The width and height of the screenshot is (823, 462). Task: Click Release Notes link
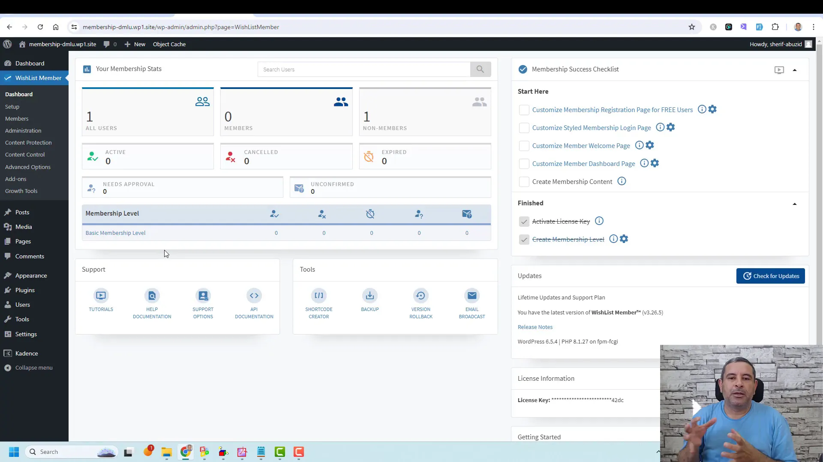[x=535, y=327]
